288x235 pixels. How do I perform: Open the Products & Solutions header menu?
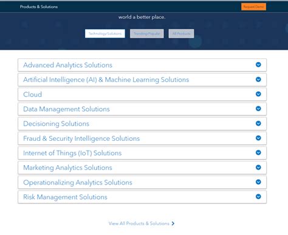click(x=39, y=7)
